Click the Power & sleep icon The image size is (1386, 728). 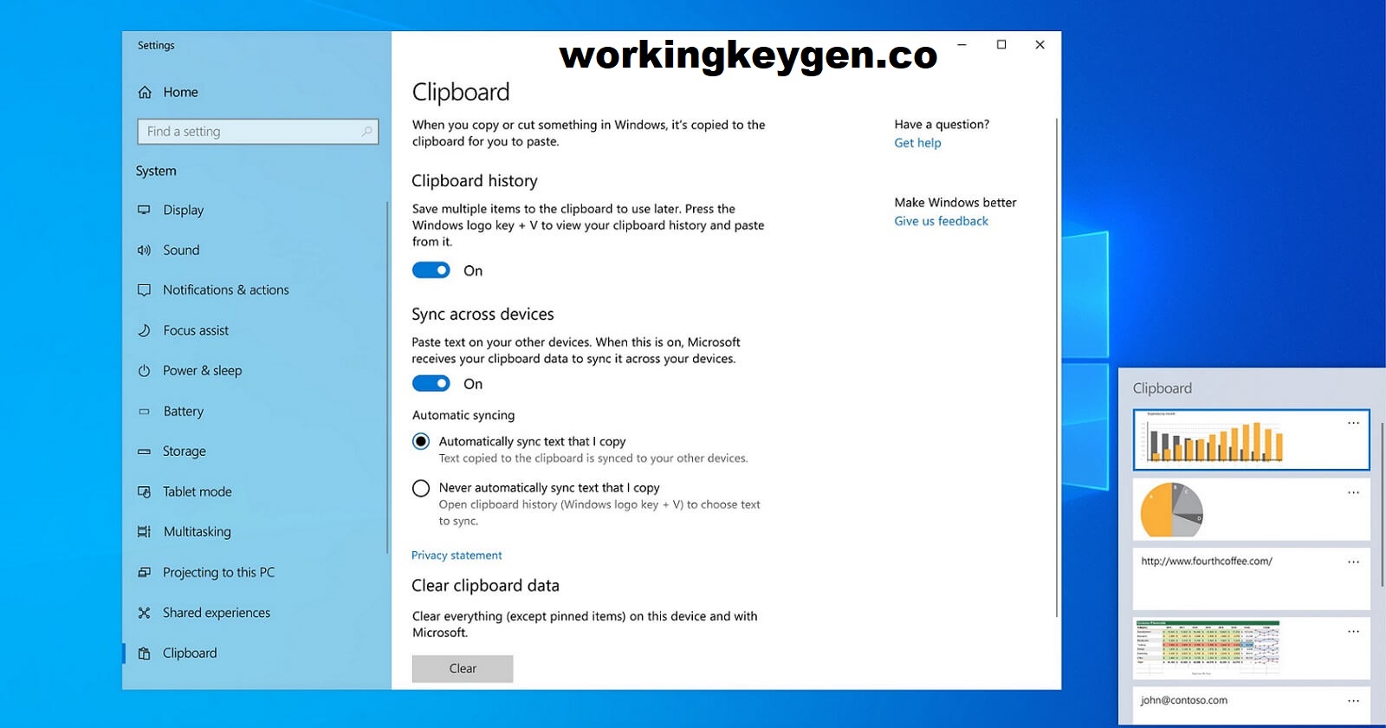(144, 370)
